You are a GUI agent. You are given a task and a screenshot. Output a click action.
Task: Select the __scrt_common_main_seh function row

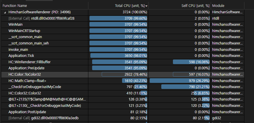(123, 43)
